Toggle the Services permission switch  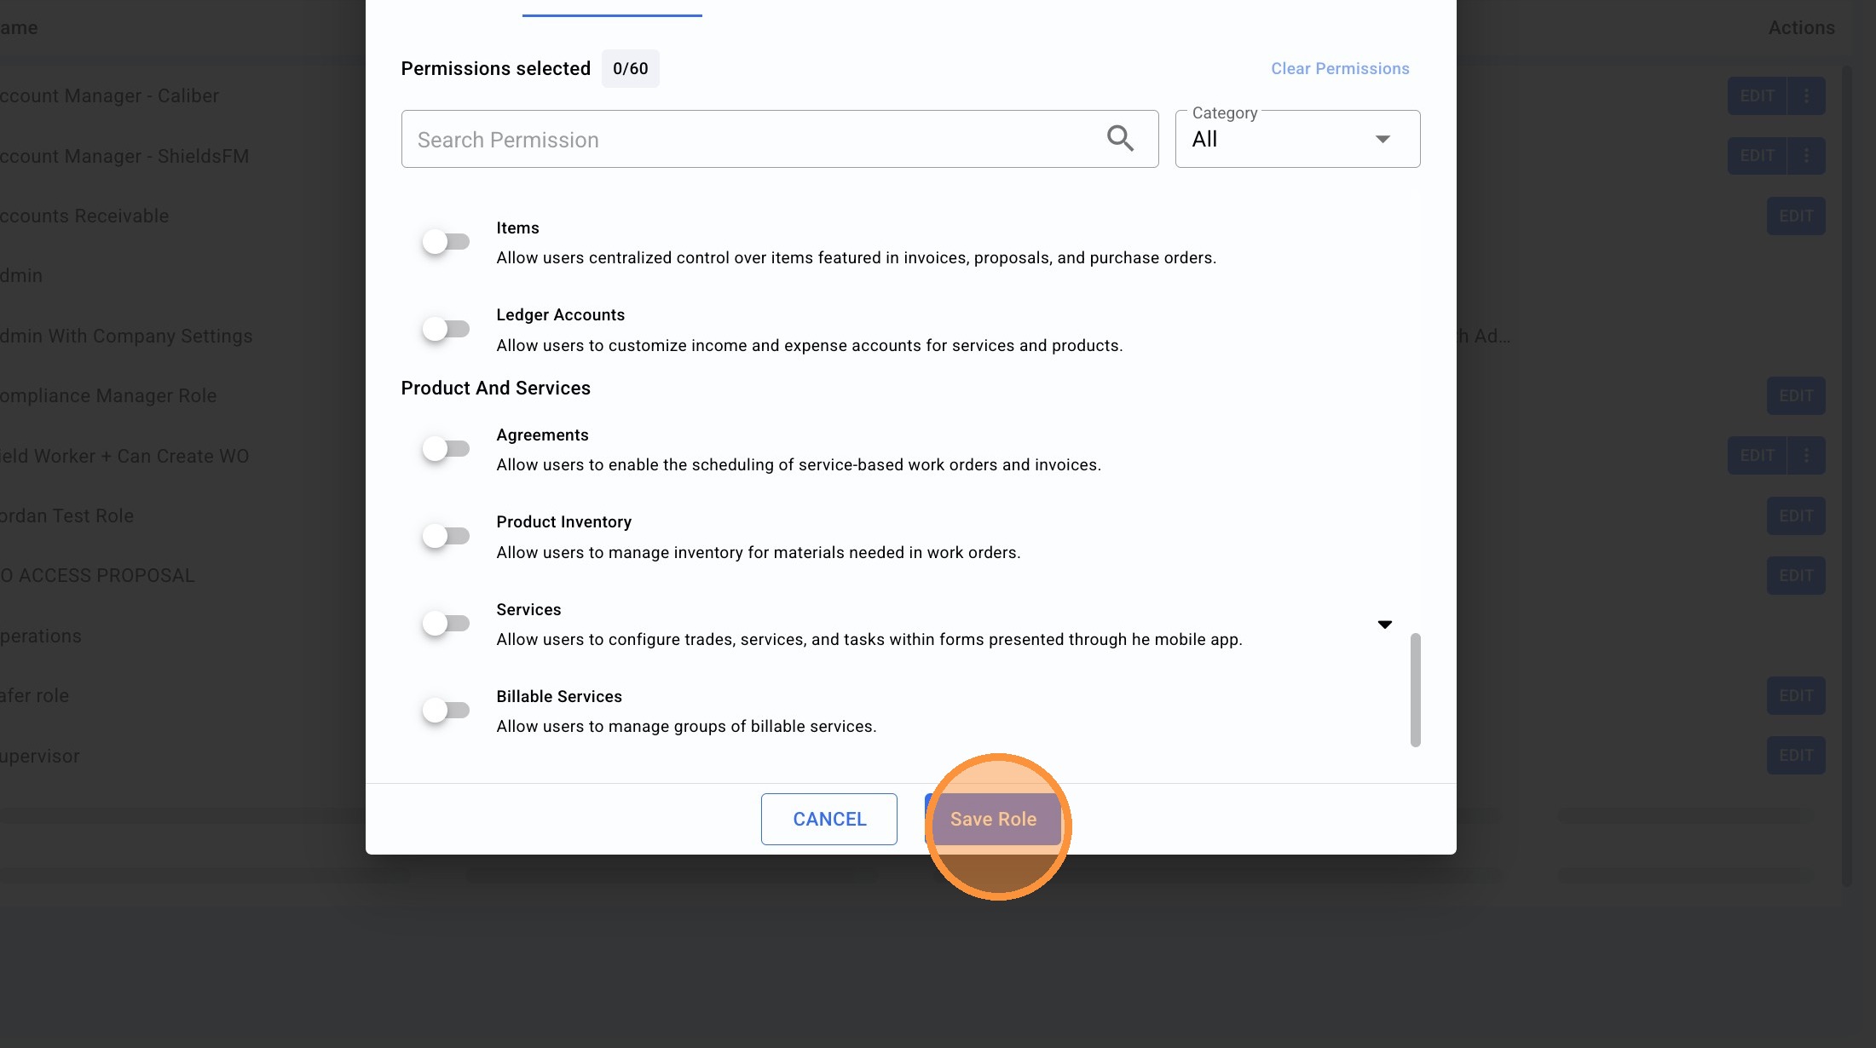pos(446,624)
